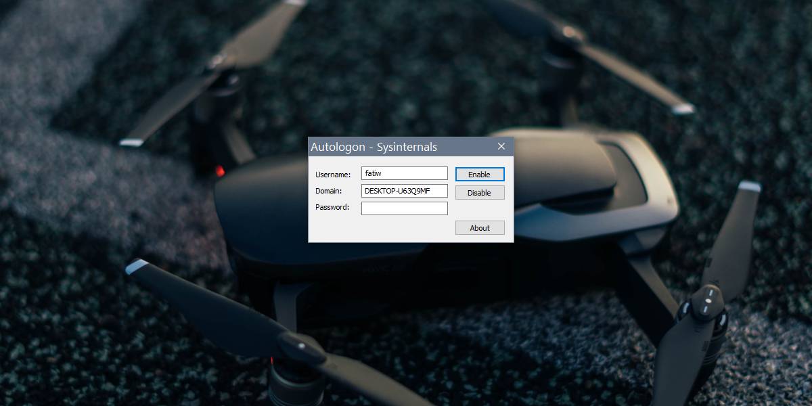812x406 pixels.
Task: Click the Domain: label
Action: 329,191
